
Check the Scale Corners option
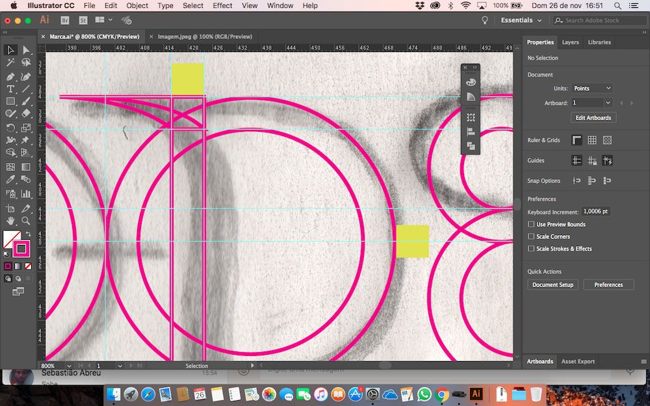click(531, 236)
